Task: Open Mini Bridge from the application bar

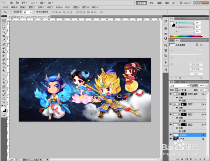Action: coord(17,3)
